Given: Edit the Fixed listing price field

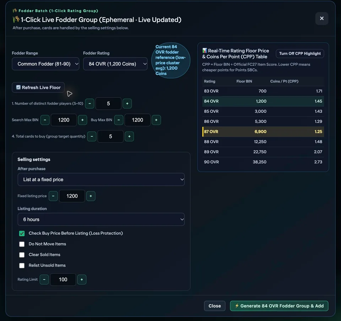Looking at the screenshot, I should click(x=72, y=196).
